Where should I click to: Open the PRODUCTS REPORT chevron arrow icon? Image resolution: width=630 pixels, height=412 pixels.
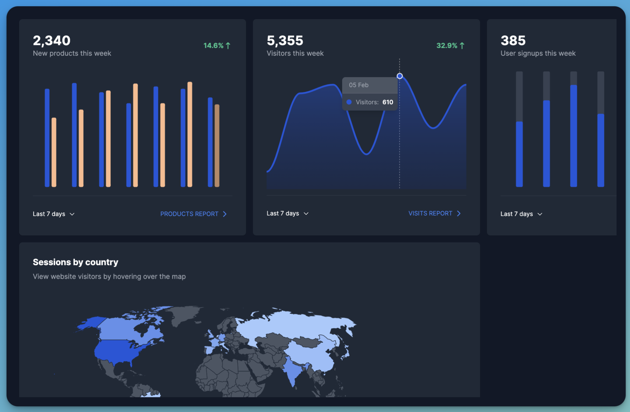pos(225,214)
